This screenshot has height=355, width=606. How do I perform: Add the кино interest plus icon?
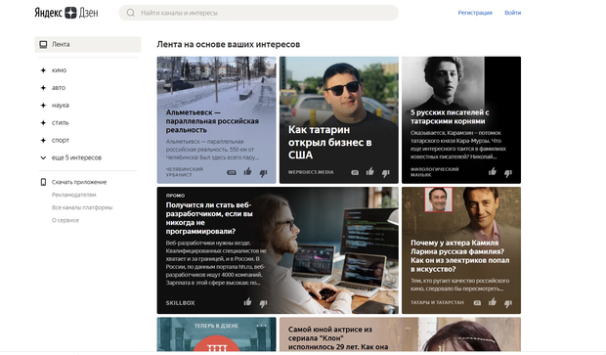tap(43, 70)
